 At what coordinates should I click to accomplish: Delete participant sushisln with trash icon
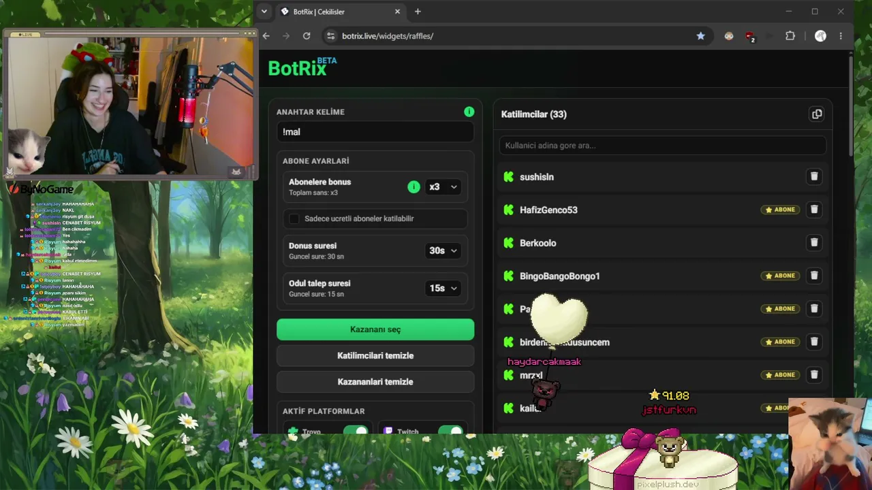pyautogui.click(x=813, y=176)
